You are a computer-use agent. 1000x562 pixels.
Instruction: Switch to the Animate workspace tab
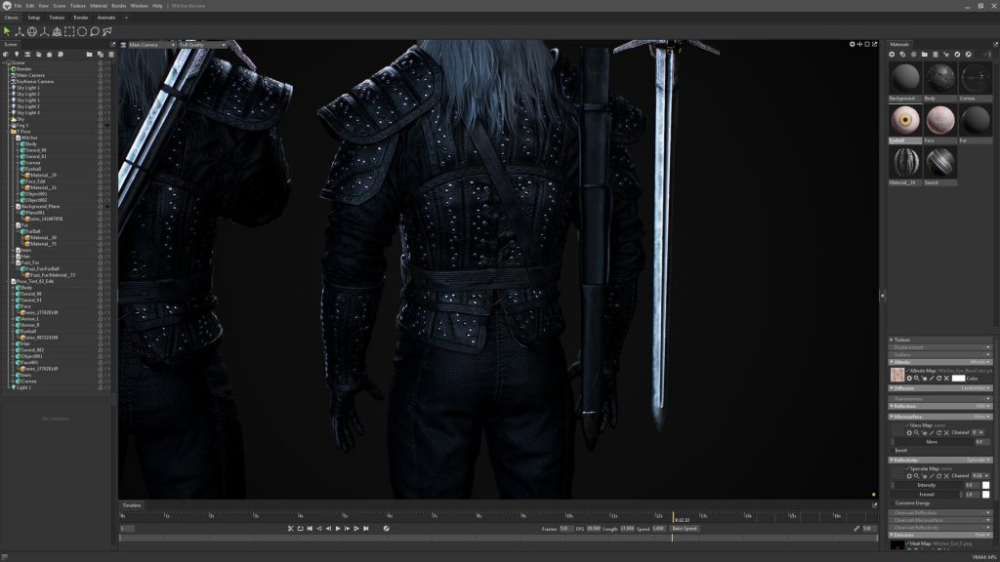tap(105, 18)
